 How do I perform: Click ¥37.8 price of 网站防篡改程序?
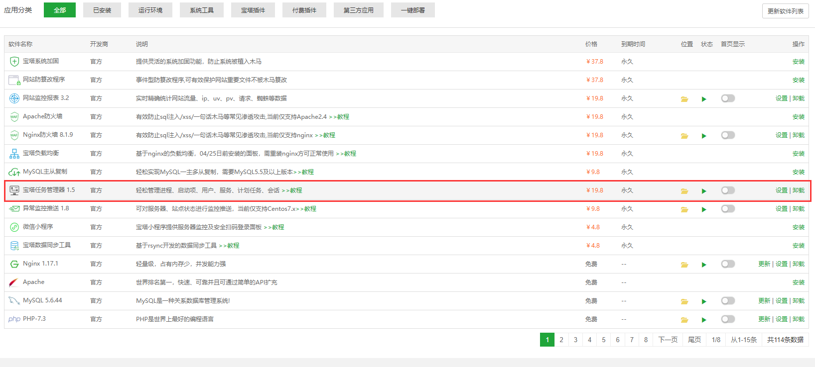pos(595,80)
